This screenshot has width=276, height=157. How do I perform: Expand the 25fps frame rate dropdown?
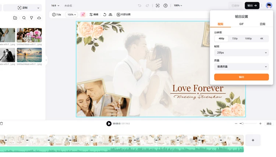(241, 53)
